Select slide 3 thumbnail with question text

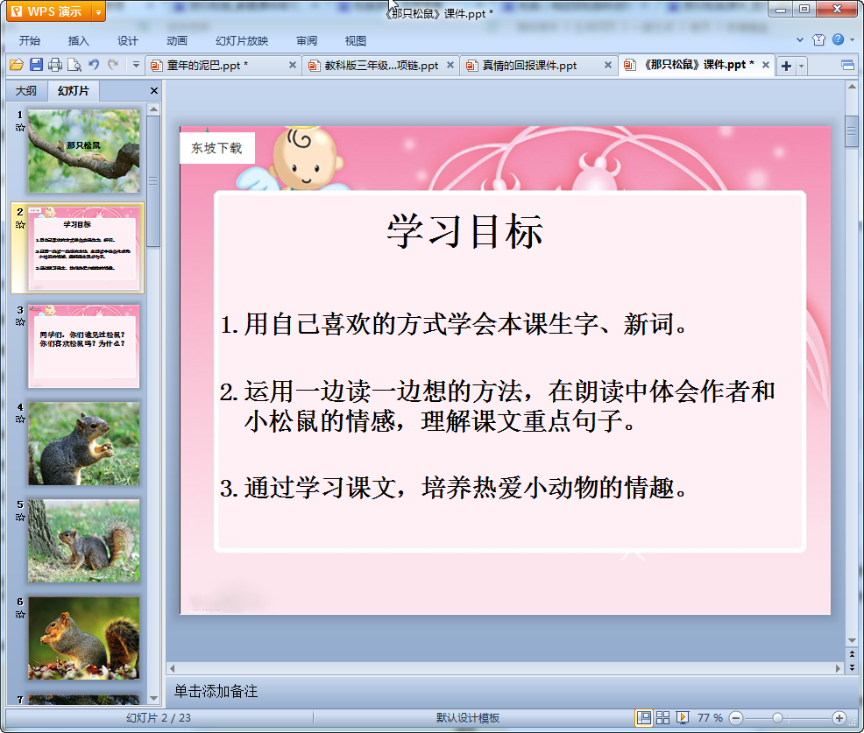click(84, 346)
